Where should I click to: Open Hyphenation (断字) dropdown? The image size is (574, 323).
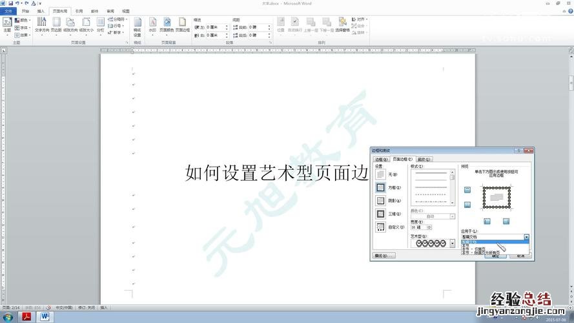[x=116, y=32]
